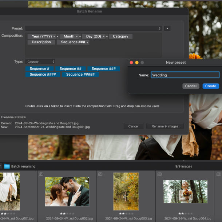Click star rating under Doug004 thumbnail
Image resolution: width=222 pixels, height=222 pixels.
185,214
